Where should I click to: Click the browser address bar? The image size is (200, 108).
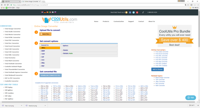[x=97, y=5]
